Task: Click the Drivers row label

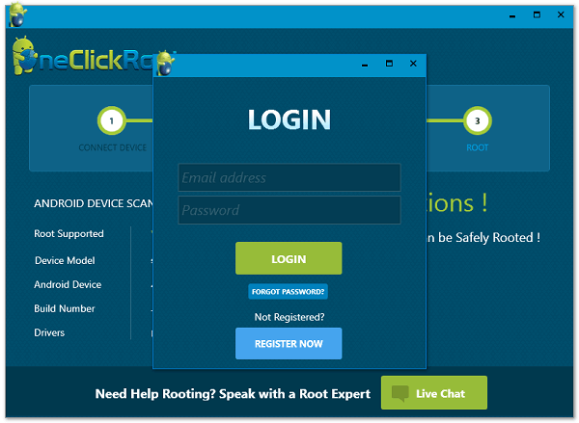Action: point(49,332)
